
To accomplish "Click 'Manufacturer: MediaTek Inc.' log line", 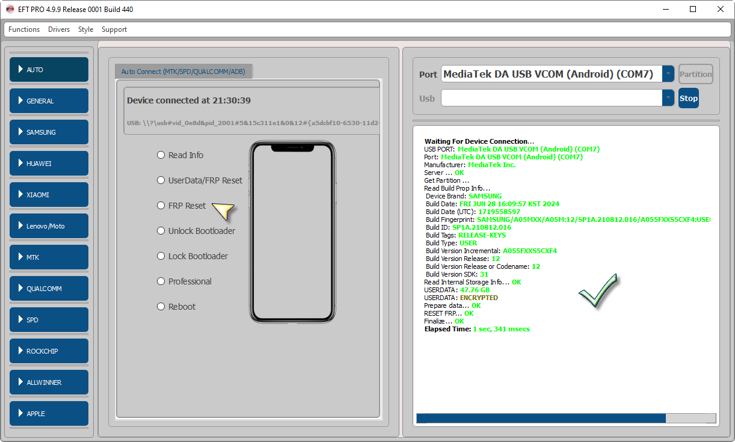I will click(470, 165).
